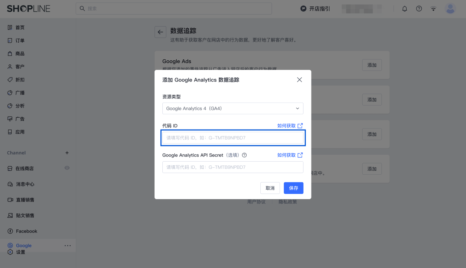Go back with the arrow beside 数据追踪
Screen dimensions: 466x268
[x=160, y=32]
